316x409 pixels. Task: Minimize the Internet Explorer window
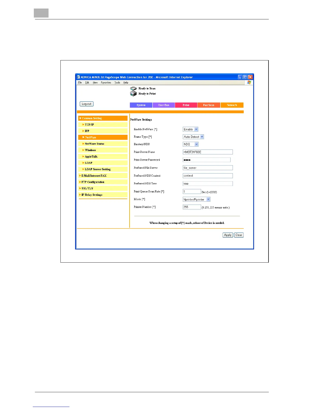pyautogui.click(x=240, y=77)
